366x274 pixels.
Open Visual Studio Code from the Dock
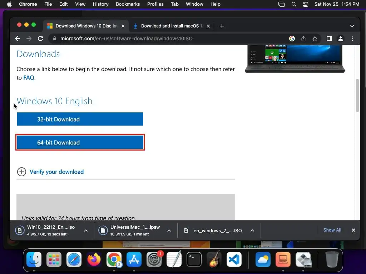234,259
